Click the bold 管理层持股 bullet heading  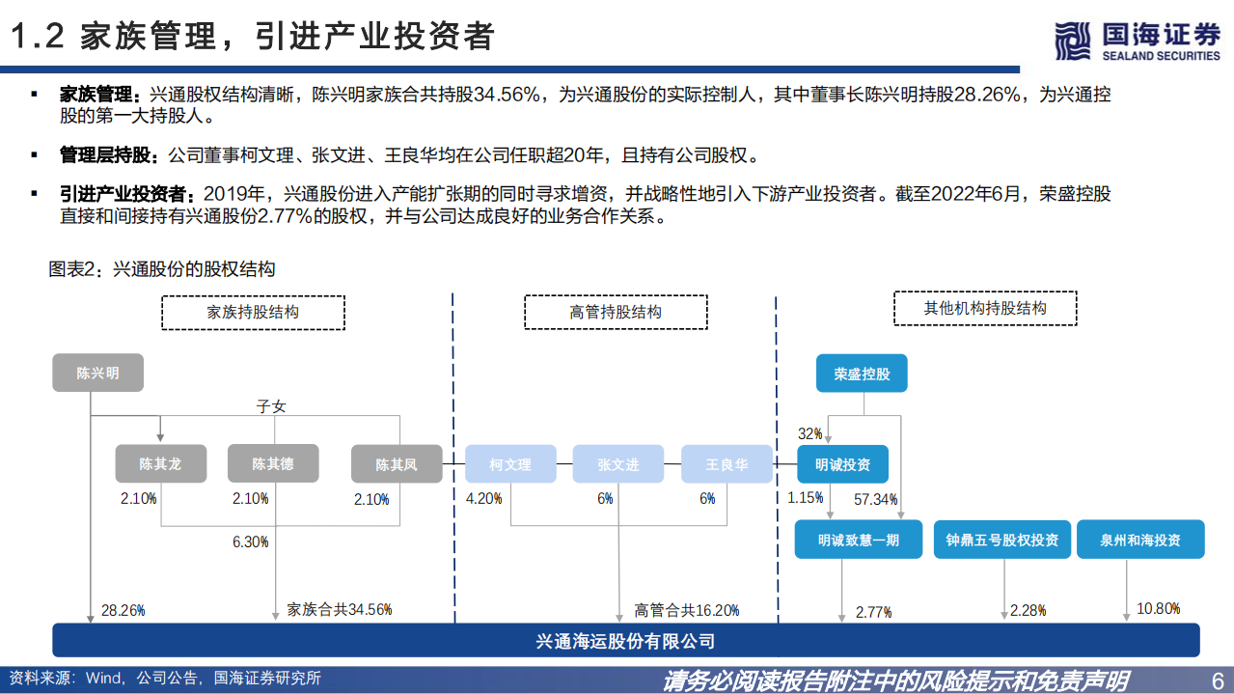coord(108,154)
